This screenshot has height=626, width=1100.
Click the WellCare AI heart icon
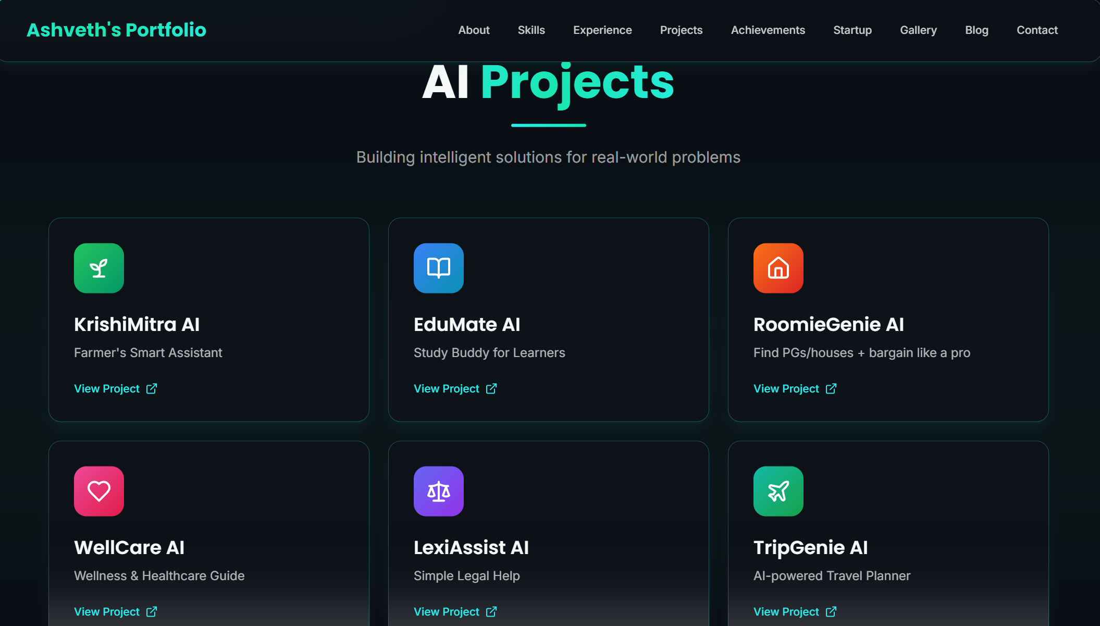pos(99,491)
